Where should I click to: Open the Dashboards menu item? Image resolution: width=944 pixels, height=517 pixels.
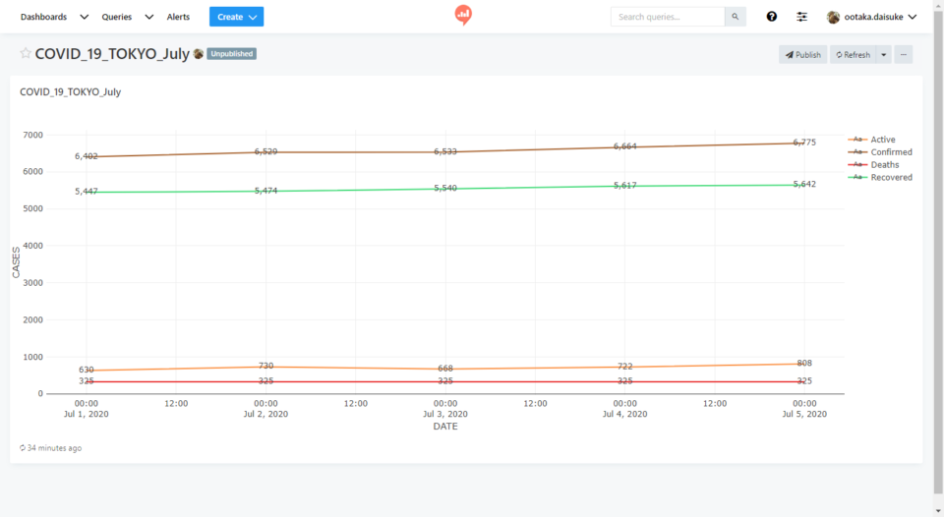[x=44, y=17]
